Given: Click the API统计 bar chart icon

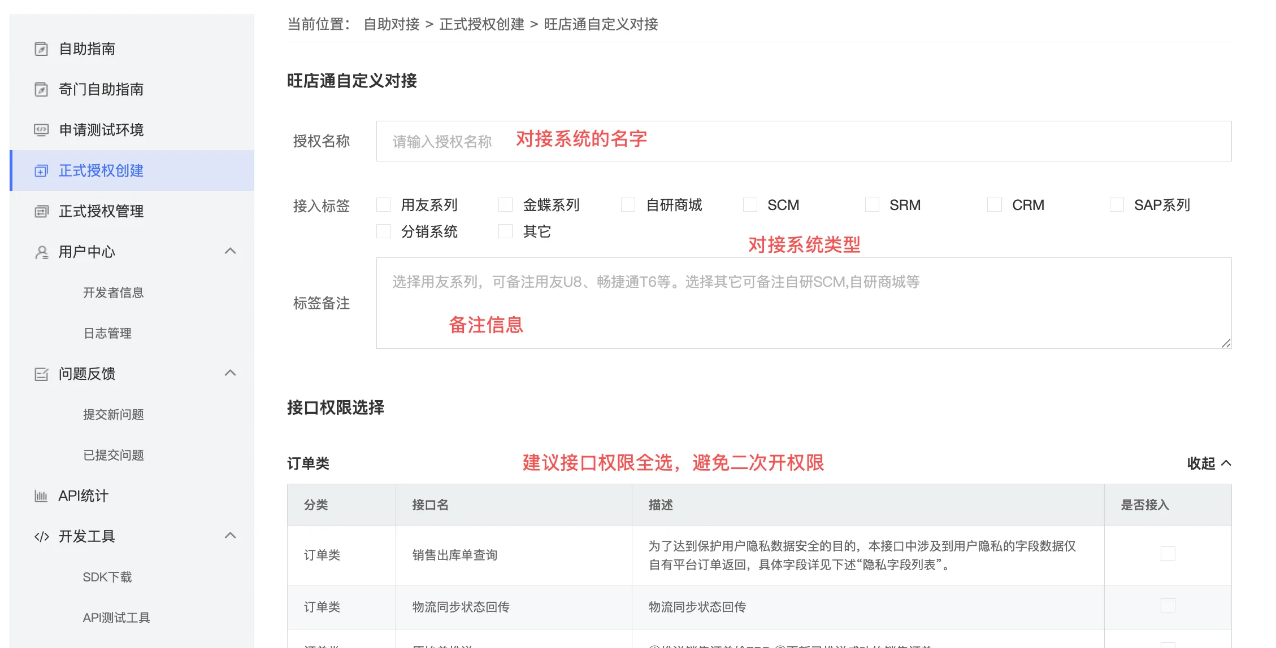Looking at the screenshot, I should tap(41, 496).
